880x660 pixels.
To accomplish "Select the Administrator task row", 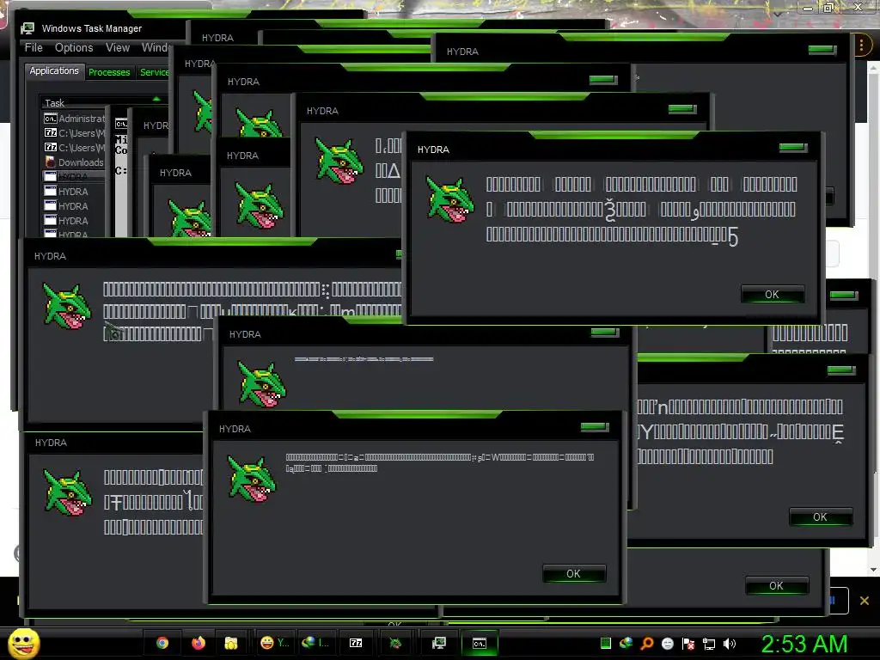I will (74, 119).
